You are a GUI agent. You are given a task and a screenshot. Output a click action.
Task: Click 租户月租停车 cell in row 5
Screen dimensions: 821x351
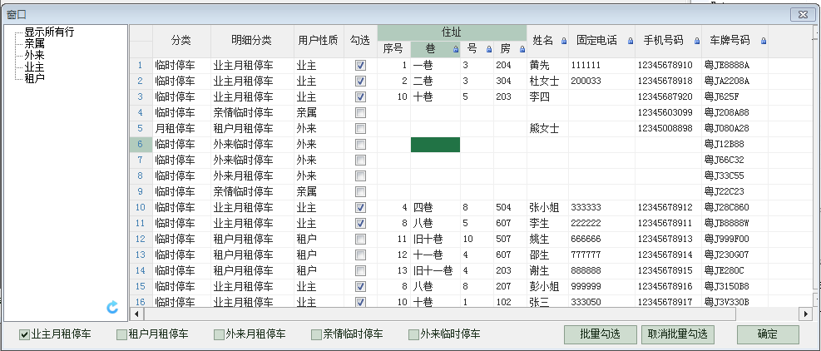(x=252, y=128)
